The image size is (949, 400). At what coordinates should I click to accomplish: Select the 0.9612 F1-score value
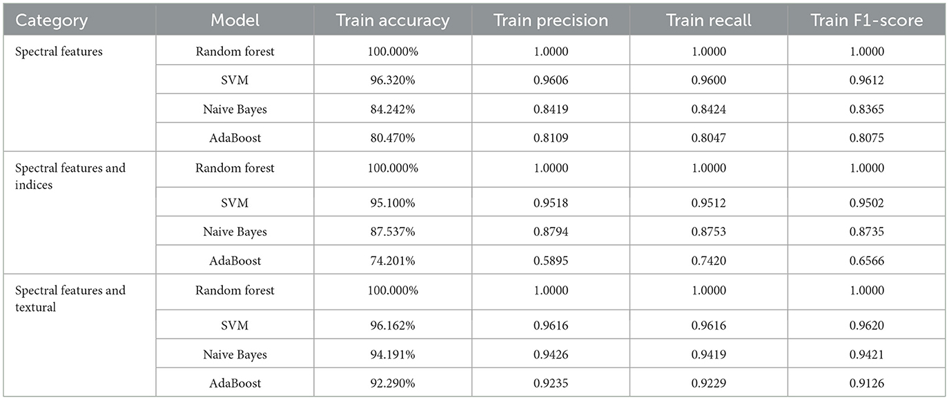pyautogui.click(x=867, y=80)
